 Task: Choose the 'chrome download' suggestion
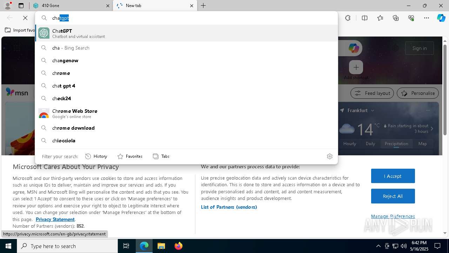(186, 128)
